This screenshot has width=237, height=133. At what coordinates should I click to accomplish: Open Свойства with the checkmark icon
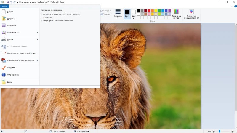tap(4, 68)
